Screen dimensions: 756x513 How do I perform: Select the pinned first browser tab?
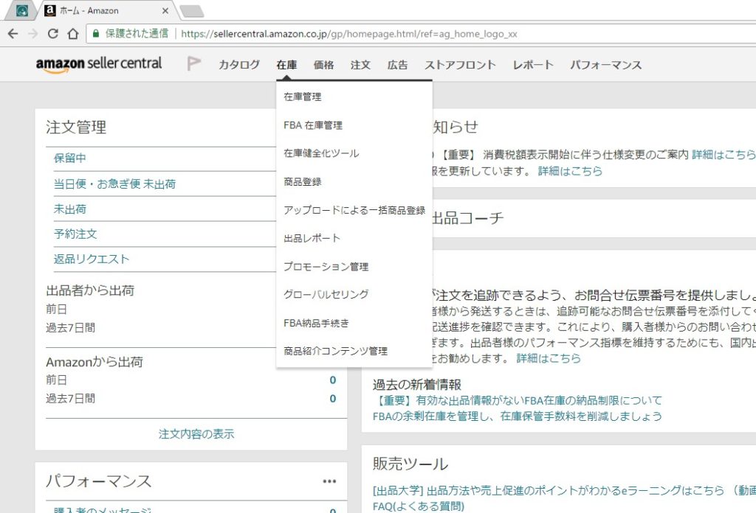[21, 10]
